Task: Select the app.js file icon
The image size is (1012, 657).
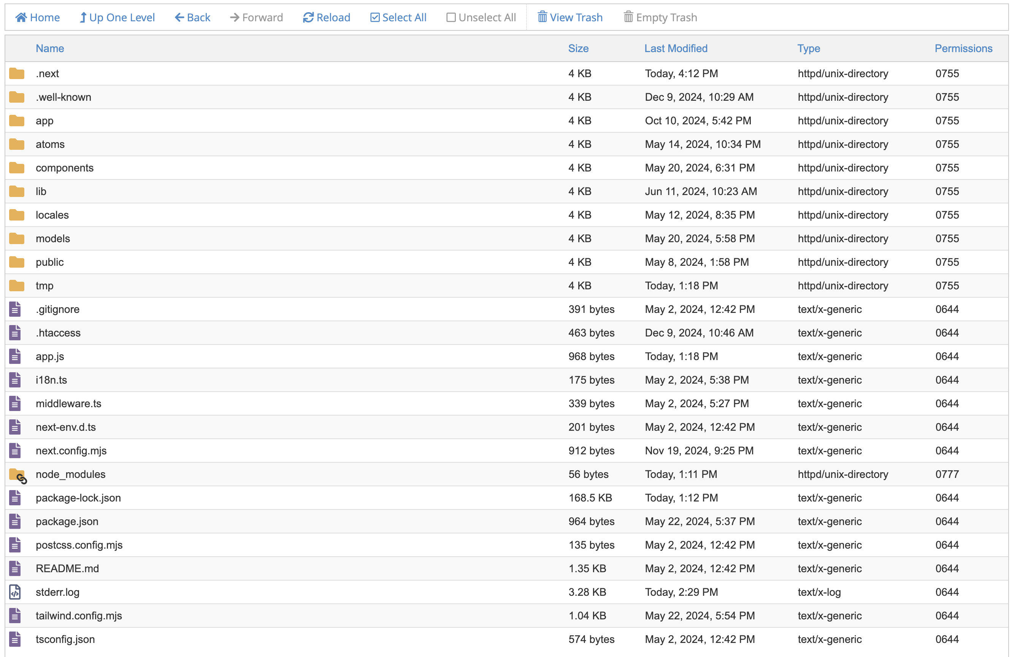Action: [15, 356]
